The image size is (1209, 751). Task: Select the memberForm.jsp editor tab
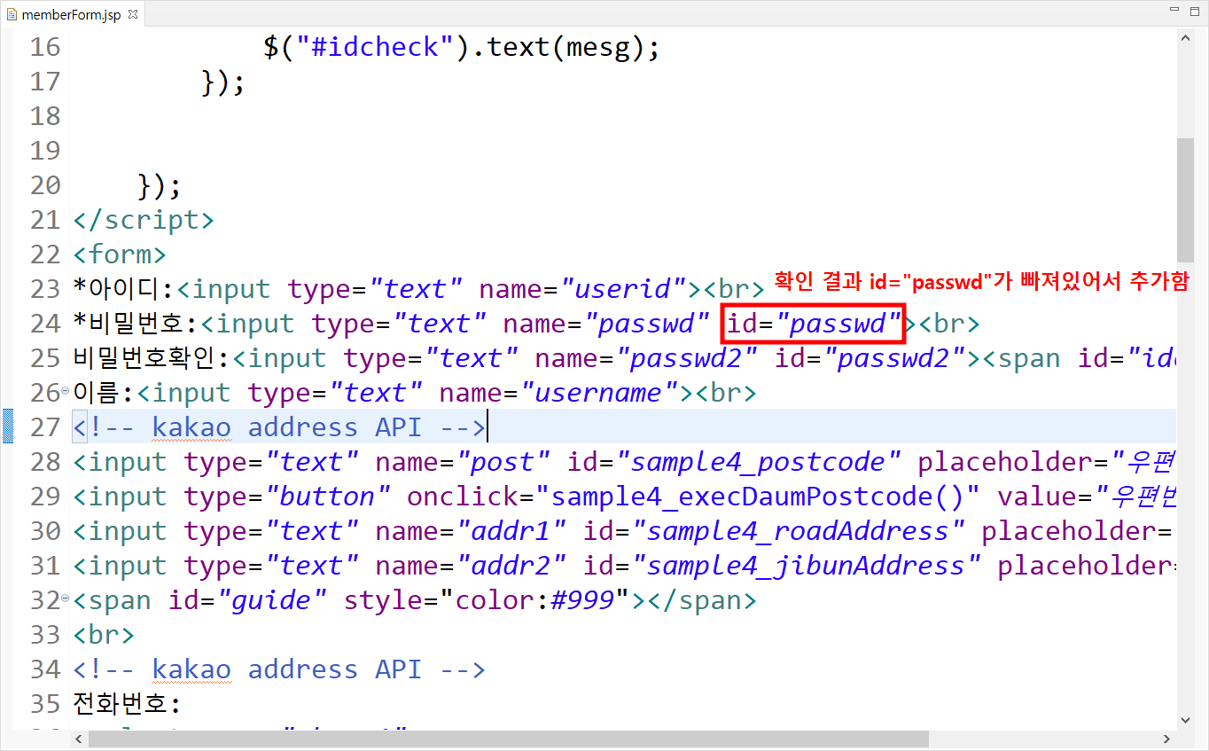(71, 15)
